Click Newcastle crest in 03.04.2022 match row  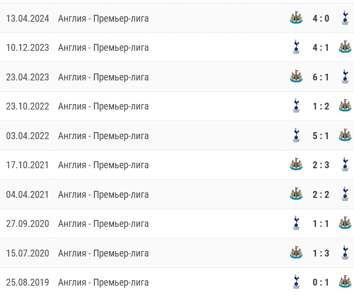(x=345, y=135)
